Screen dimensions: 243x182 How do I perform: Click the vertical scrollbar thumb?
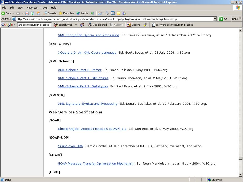240,158
